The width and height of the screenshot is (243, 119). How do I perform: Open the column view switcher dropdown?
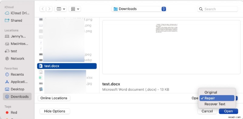pyautogui.click(x=60, y=9)
